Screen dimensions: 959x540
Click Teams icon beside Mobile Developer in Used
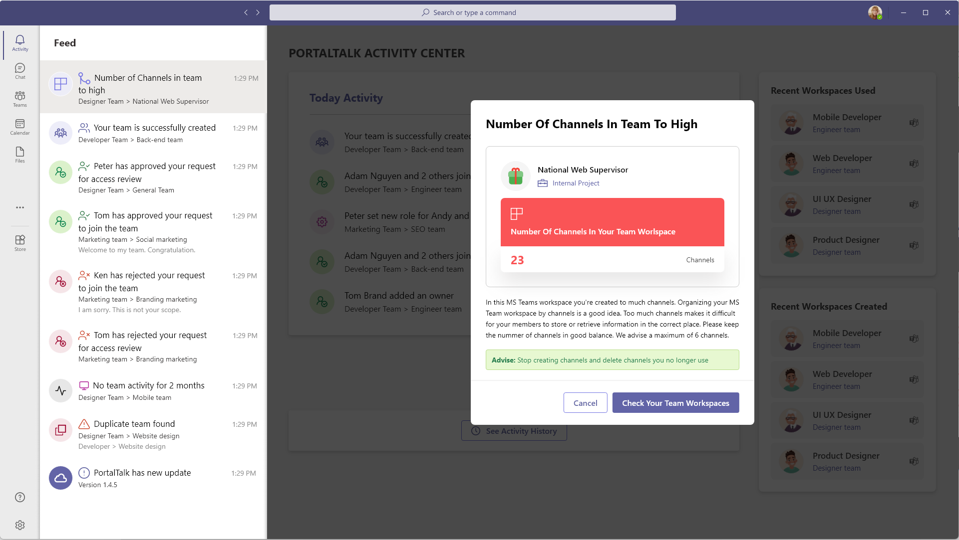tap(914, 123)
